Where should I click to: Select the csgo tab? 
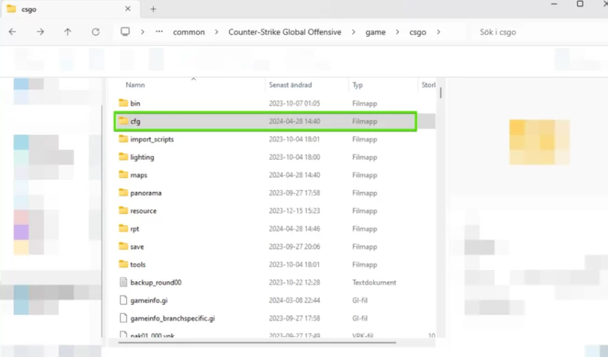tap(70, 9)
